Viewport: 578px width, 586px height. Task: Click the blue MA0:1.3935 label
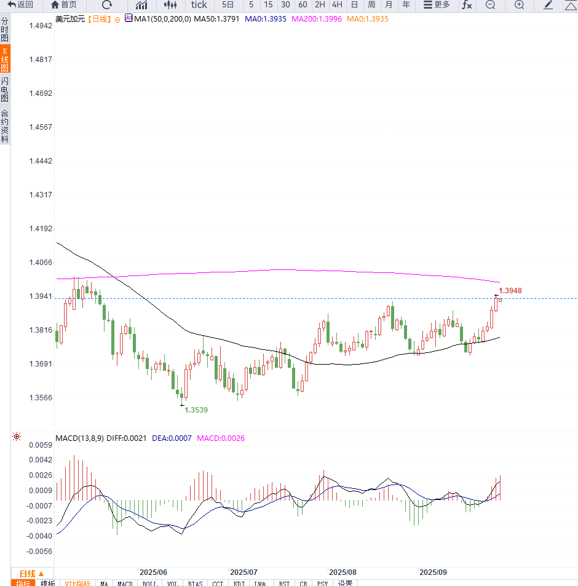(266, 18)
